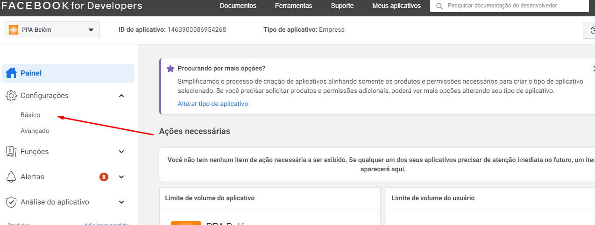Screen dimensions: 595x225
Task: Click the Funções label
Action: point(35,152)
